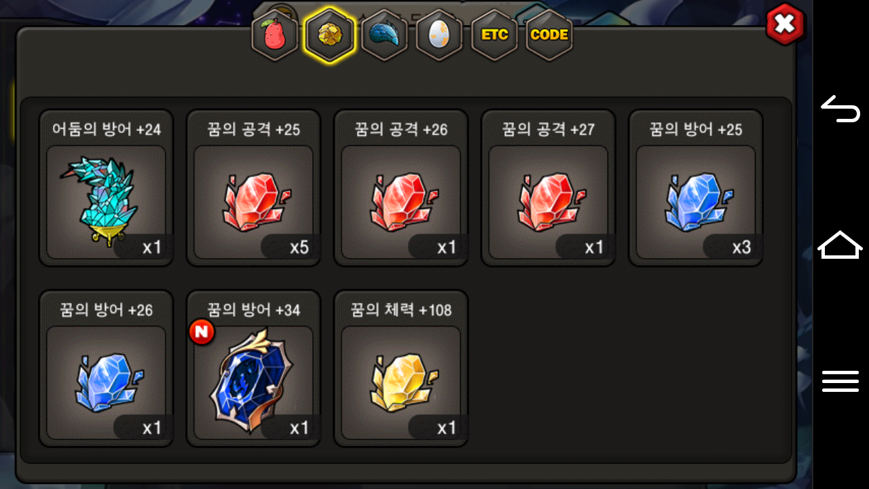This screenshot has width=869, height=489.
Task: Tap the Android back navigation button
Action: click(840, 109)
